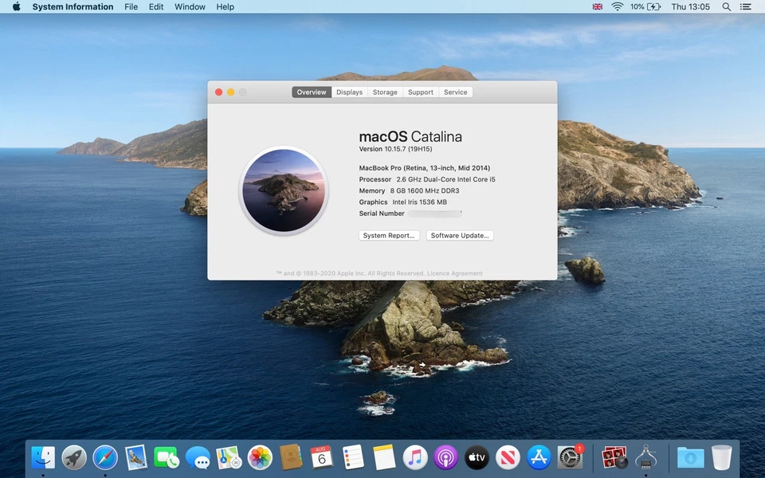Open the Trash in Dock
The image size is (765, 478).
pyautogui.click(x=722, y=458)
